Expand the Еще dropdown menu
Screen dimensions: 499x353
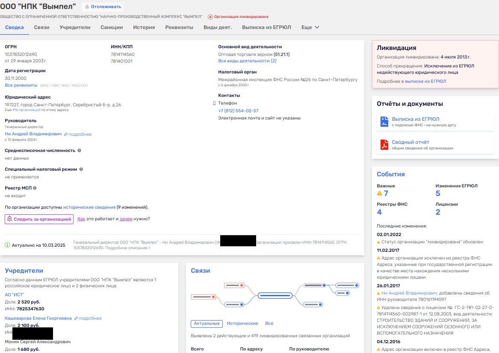310,27
